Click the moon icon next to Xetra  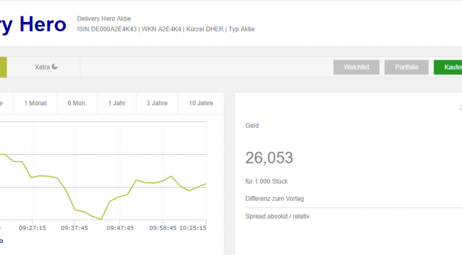pos(54,67)
